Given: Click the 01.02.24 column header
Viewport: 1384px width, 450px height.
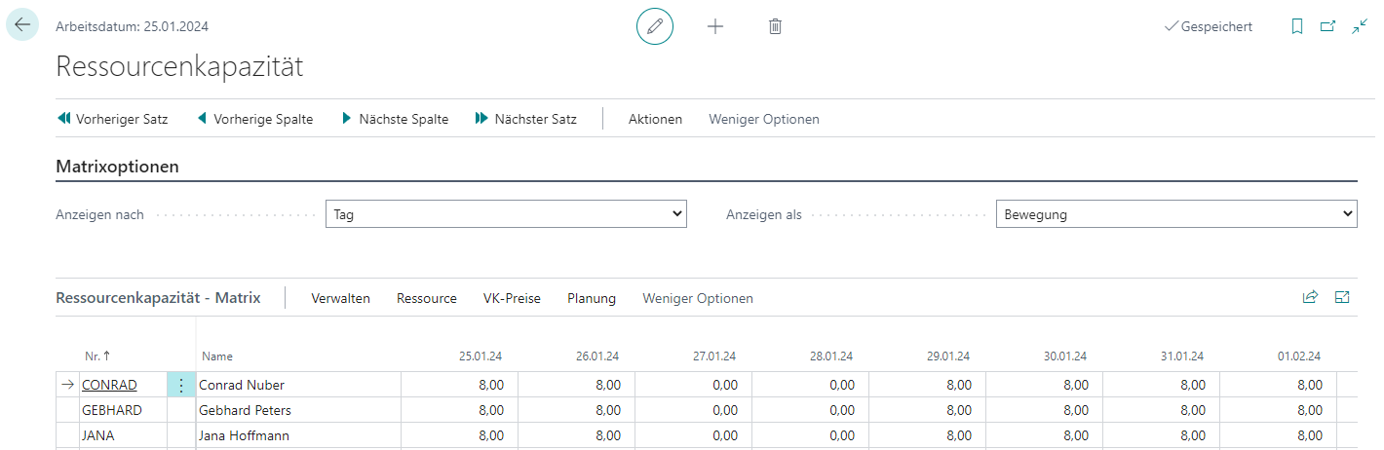Looking at the screenshot, I should (x=1299, y=356).
